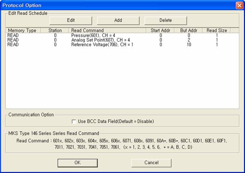
Task: Click Buf Addr value 10 in the list
Action: pos(188,45)
